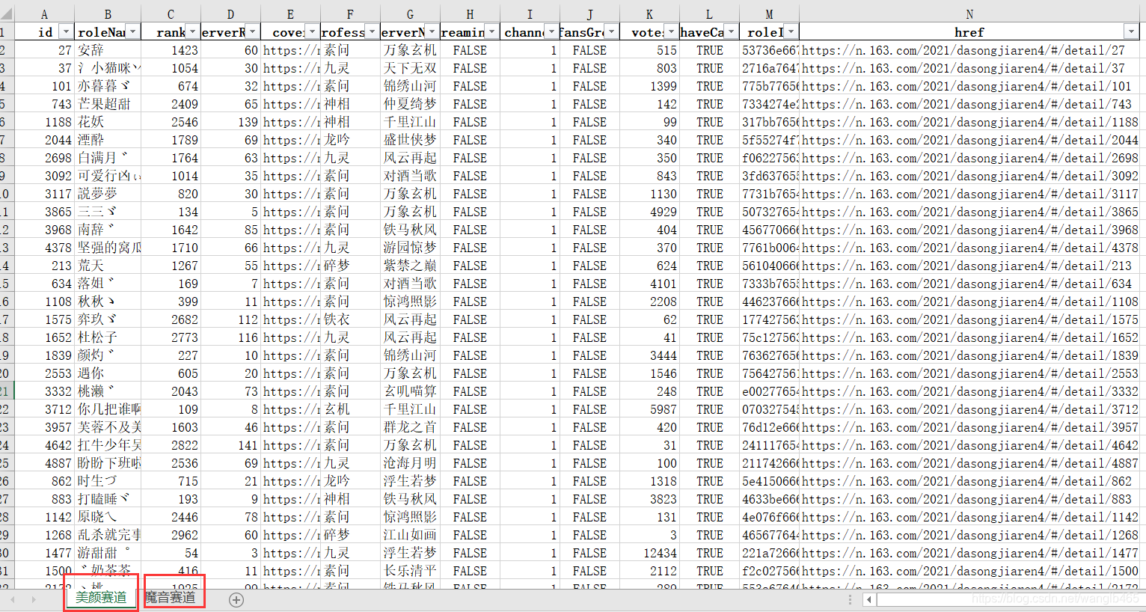Click the Select All corner triangle
Screen dimensions: 1146x612
[7, 14]
